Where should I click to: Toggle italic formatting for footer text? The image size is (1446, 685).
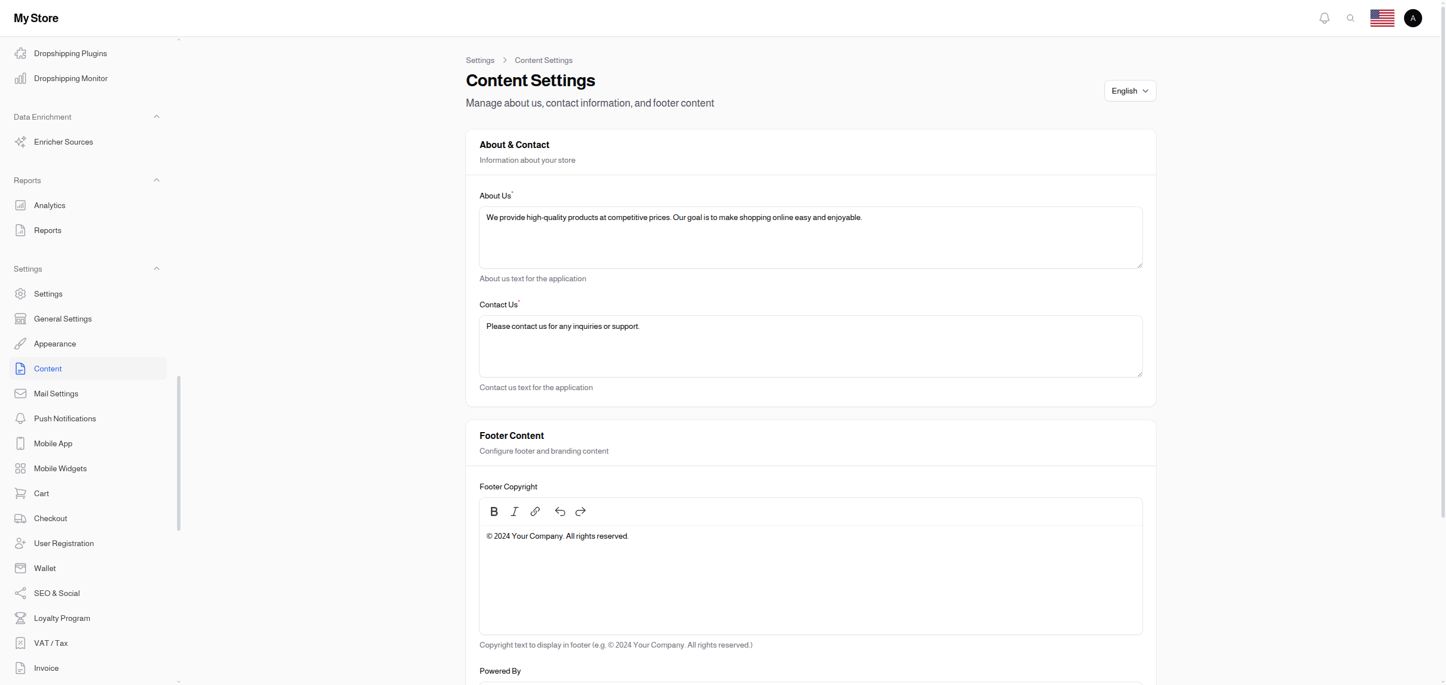[x=514, y=511]
